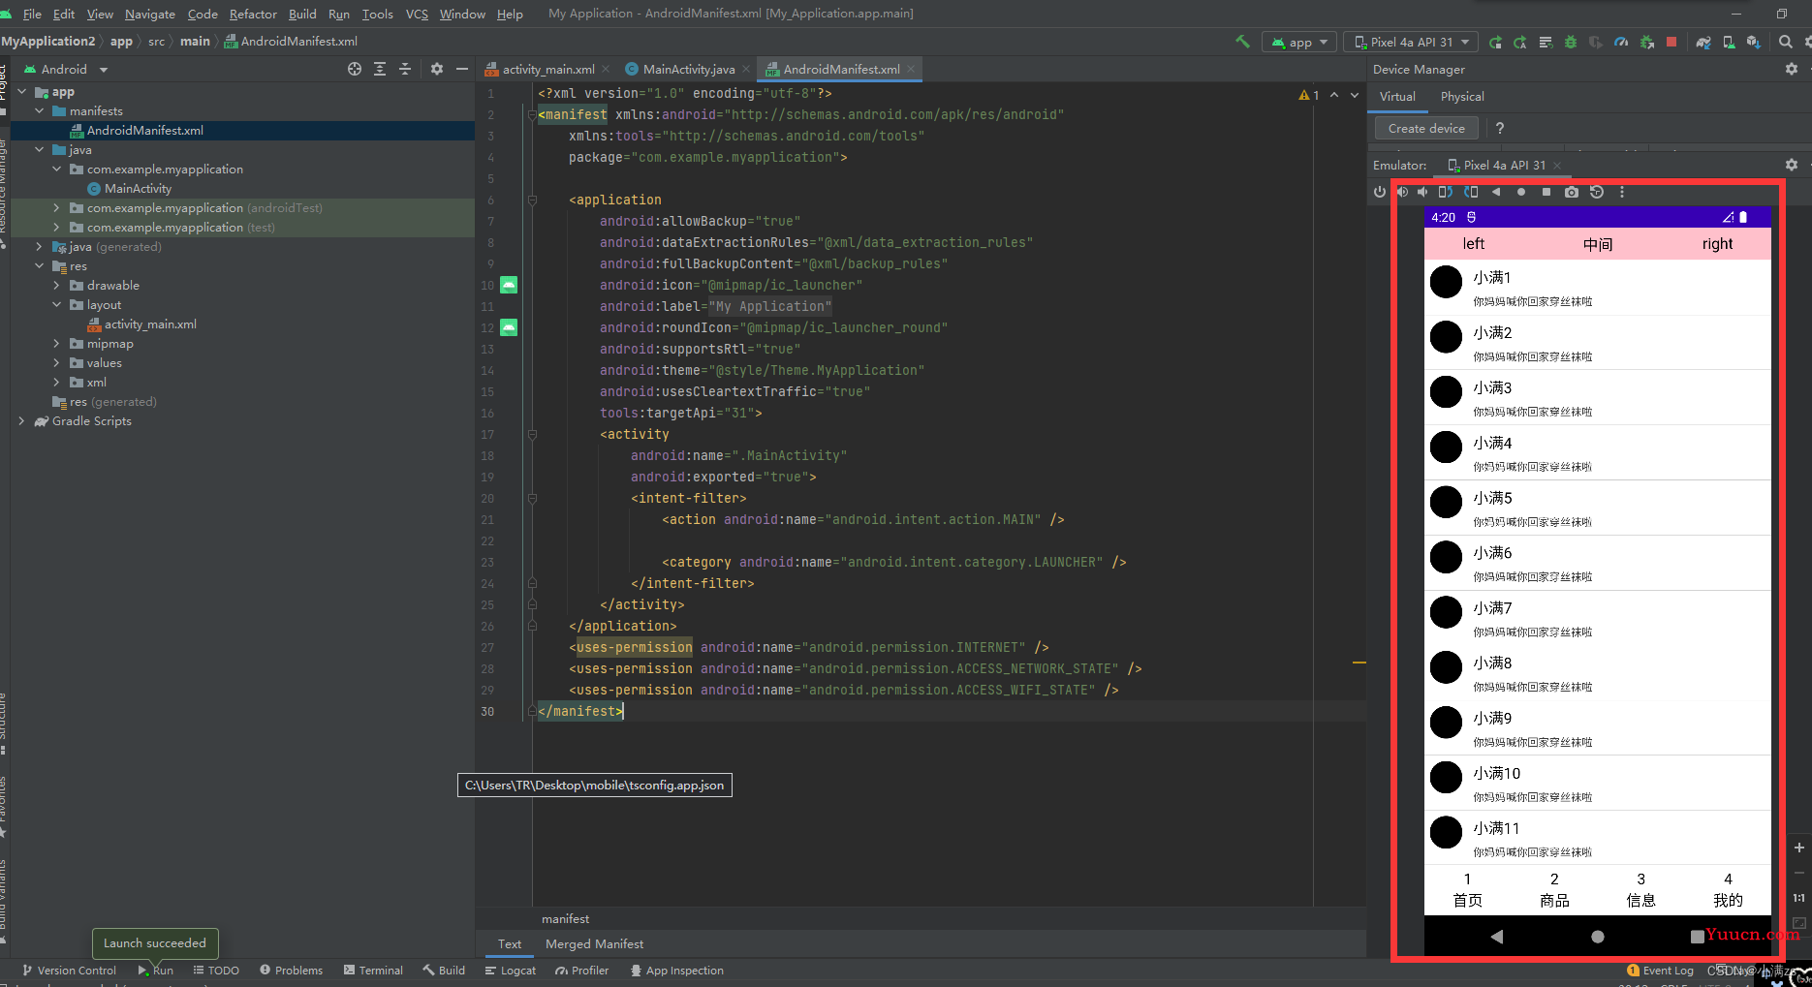
Task: Take emulator screenshot with camera icon
Action: point(1572,192)
